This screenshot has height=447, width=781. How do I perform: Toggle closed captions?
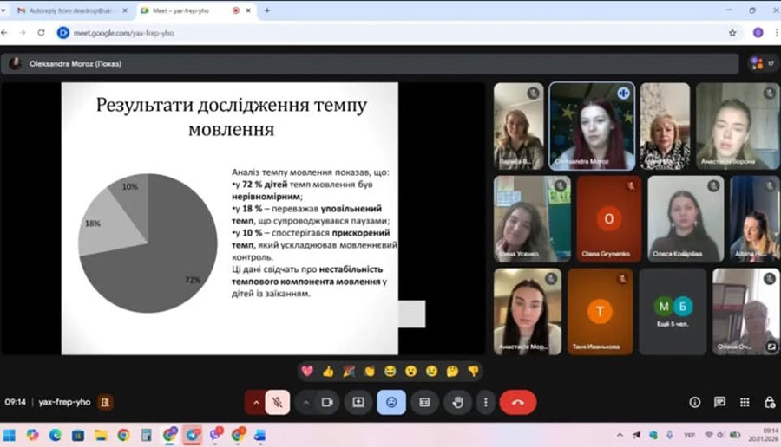tap(424, 402)
